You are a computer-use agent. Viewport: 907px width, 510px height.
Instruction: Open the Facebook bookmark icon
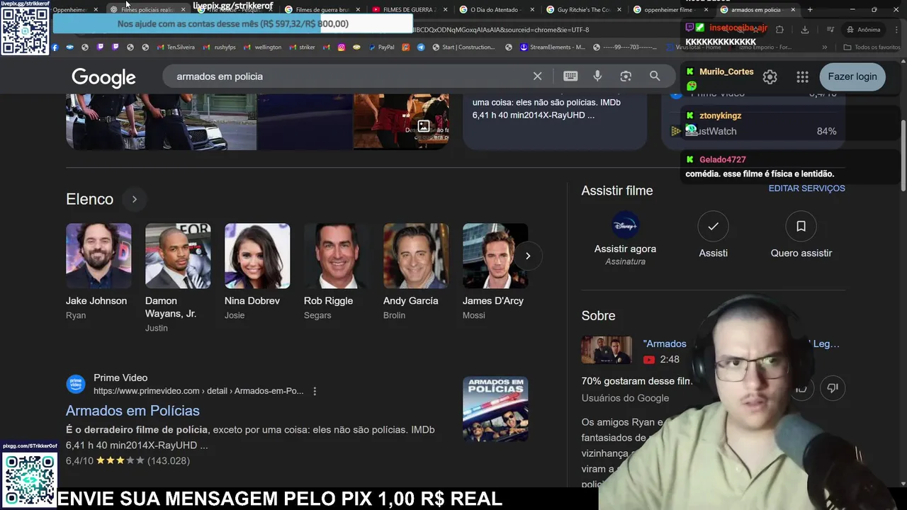pos(55,47)
